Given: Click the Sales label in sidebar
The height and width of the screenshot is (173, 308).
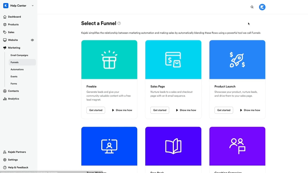Looking at the screenshot, I should [x=11, y=32].
